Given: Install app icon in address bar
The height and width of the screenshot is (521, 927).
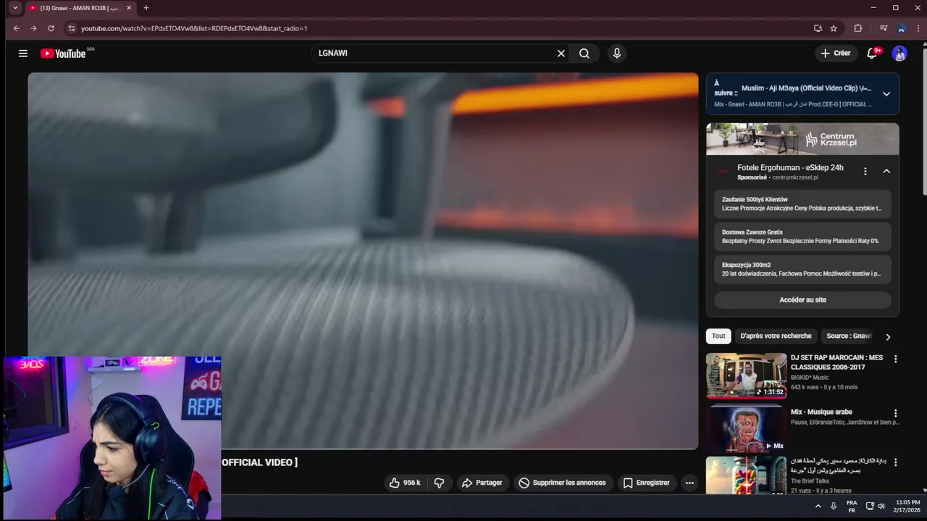Looking at the screenshot, I should coord(818,28).
